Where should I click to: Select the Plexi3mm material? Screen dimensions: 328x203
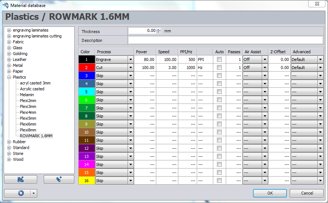tap(28, 106)
